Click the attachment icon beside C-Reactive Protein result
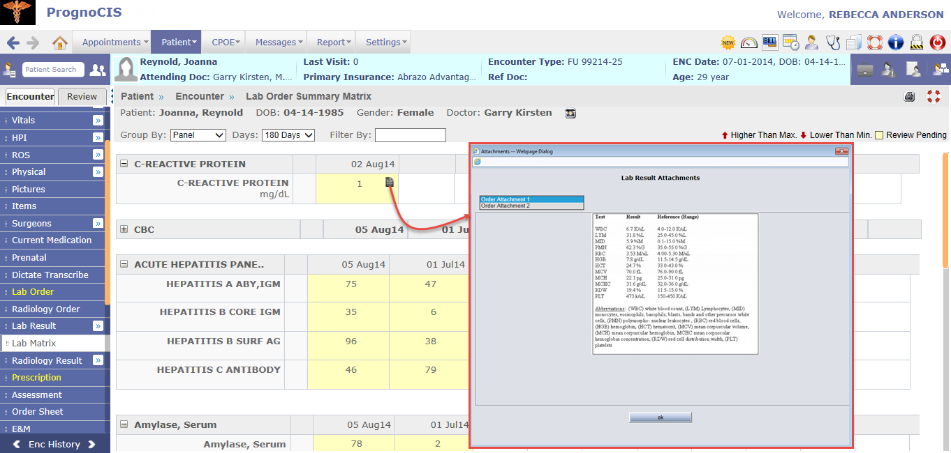The height and width of the screenshot is (453, 951). pyautogui.click(x=389, y=181)
